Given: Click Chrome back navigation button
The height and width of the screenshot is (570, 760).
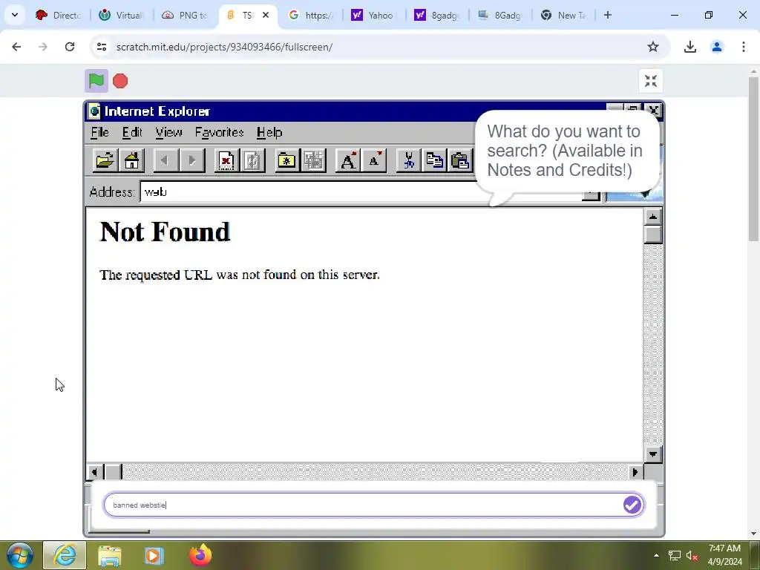Looking at the screenshot, I should click(16, 47).
